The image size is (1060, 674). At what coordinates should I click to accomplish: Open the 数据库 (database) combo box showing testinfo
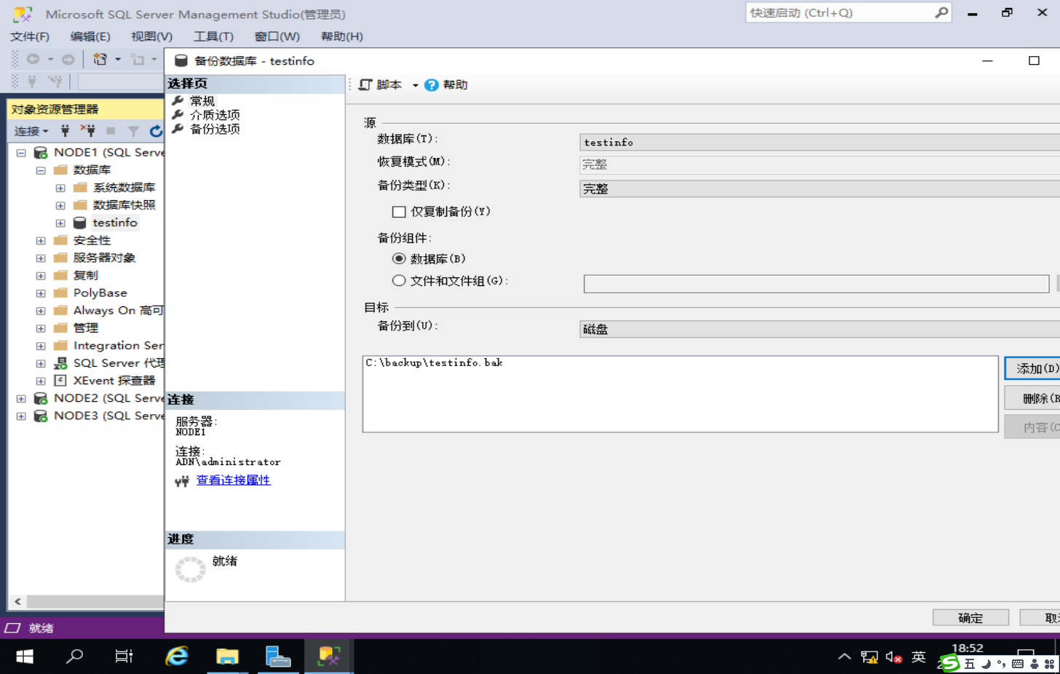point(820,142)
